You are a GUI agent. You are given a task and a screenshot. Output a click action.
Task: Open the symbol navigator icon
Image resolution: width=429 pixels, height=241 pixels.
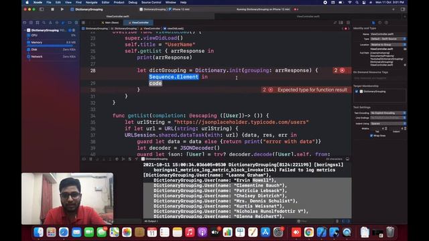point(38,23)
